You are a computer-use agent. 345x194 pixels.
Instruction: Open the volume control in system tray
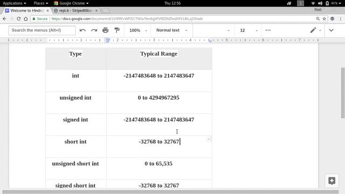click(x=320, y=3)
